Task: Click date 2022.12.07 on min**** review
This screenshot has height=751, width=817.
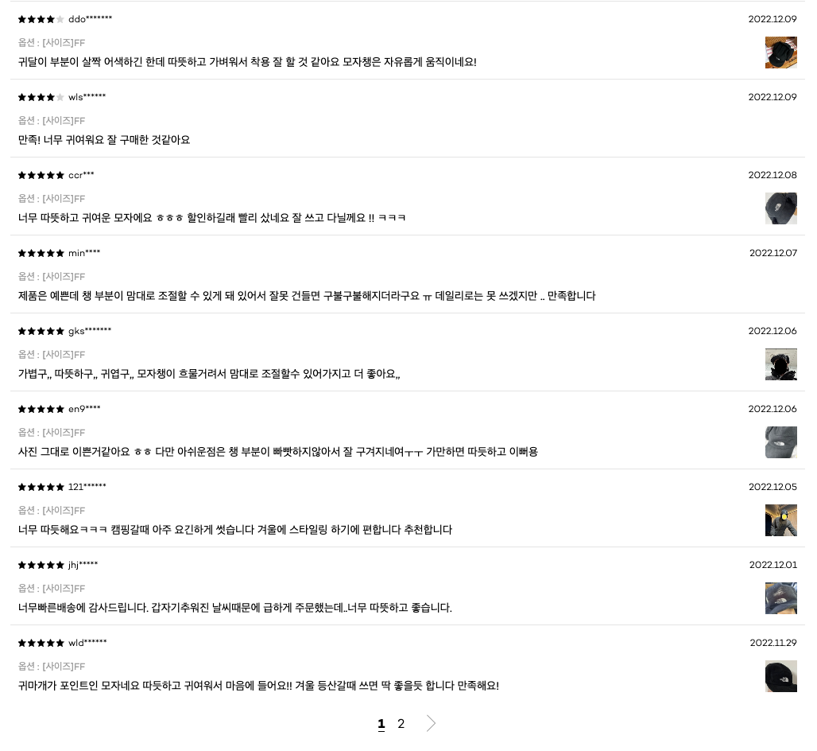Action: point(773,253)
